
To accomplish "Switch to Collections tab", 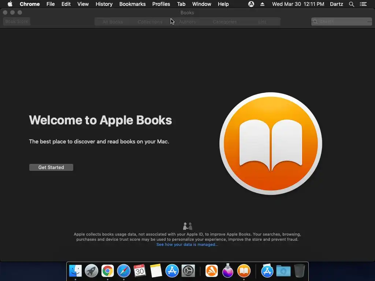I will pos(150,22).
